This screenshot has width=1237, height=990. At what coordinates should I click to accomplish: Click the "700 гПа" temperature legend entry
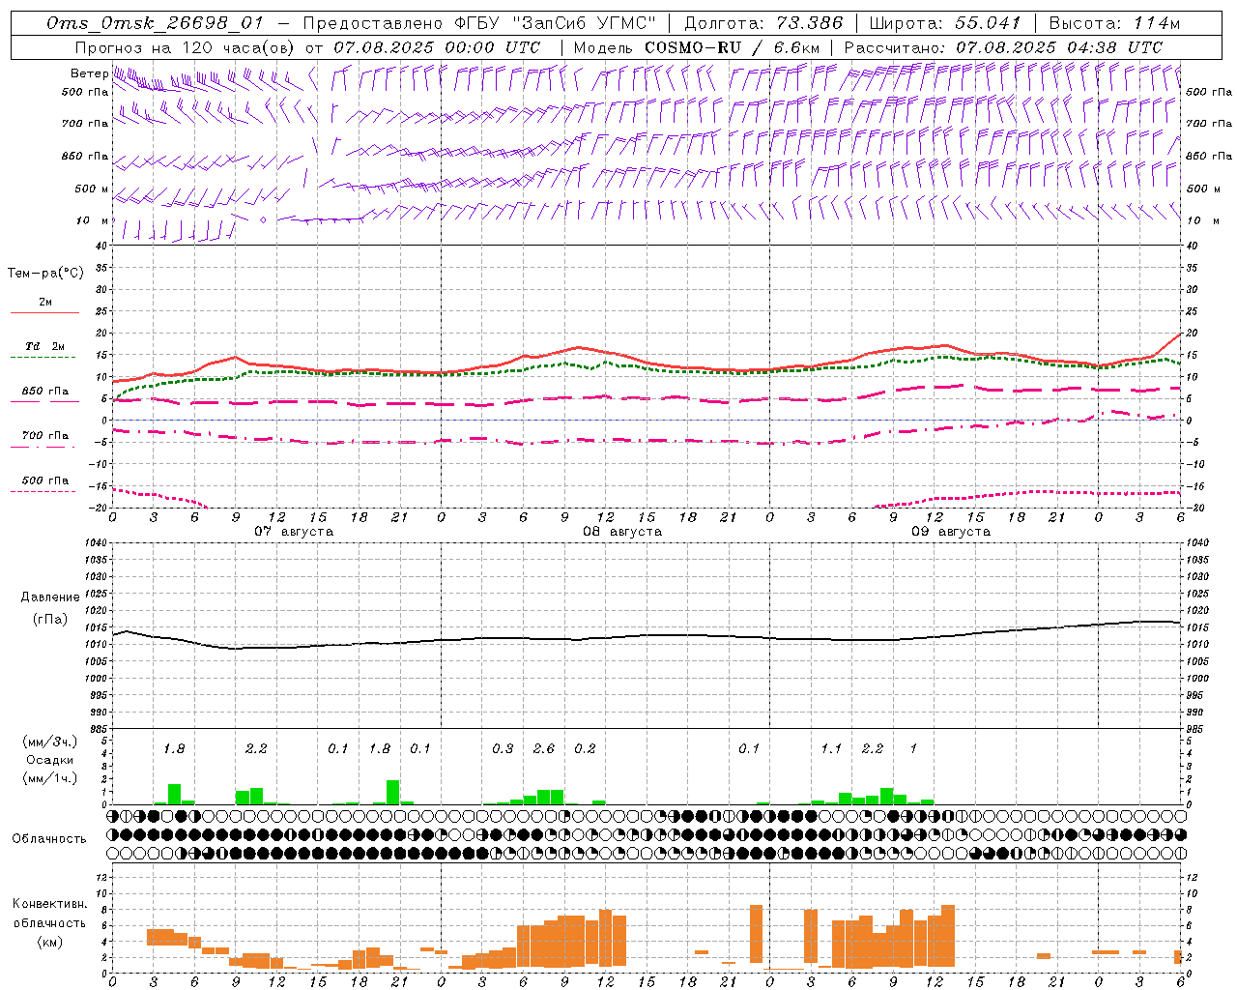pyautogui.click(x=45, y=435)
